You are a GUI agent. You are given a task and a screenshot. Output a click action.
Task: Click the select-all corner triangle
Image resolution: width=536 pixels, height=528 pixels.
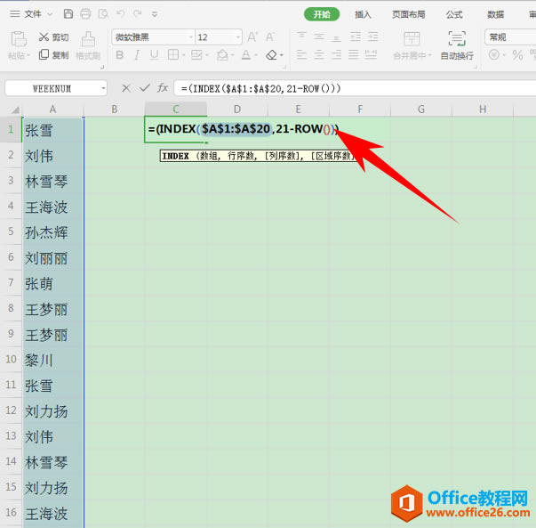[15, 110]
